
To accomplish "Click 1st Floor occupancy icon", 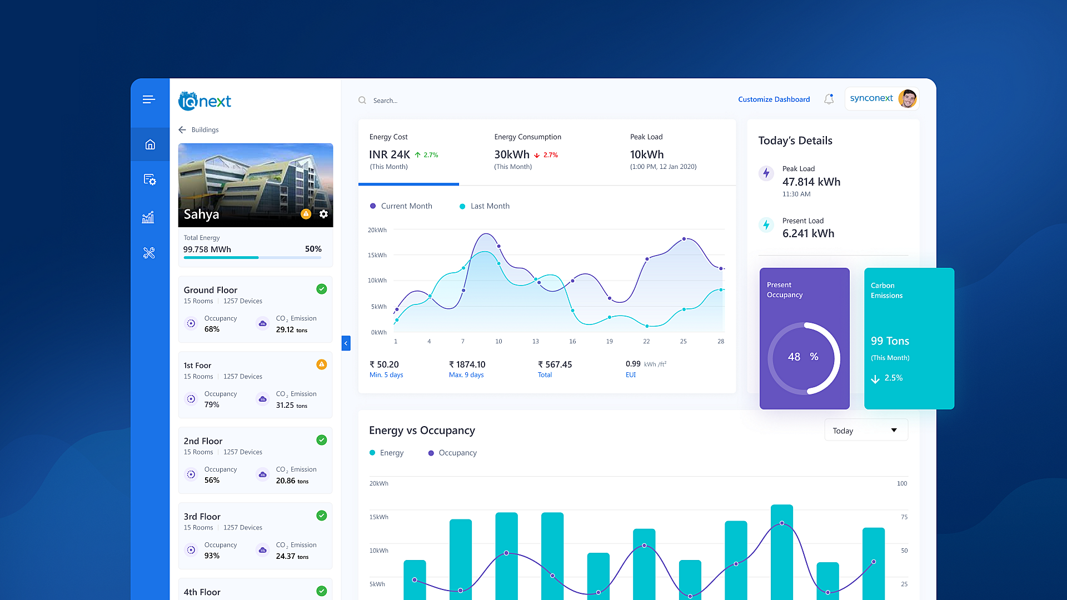I will point(191,399).
